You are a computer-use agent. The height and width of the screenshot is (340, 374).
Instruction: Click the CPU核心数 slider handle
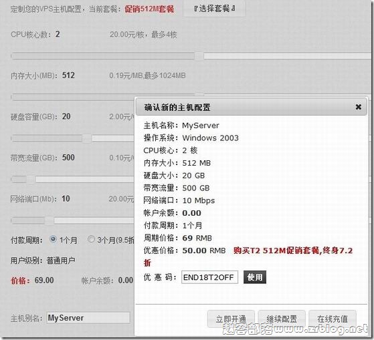pos(199,56)
